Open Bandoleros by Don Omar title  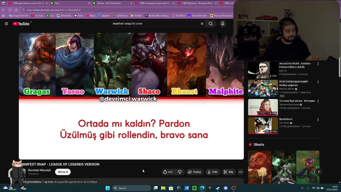(286, 119)
